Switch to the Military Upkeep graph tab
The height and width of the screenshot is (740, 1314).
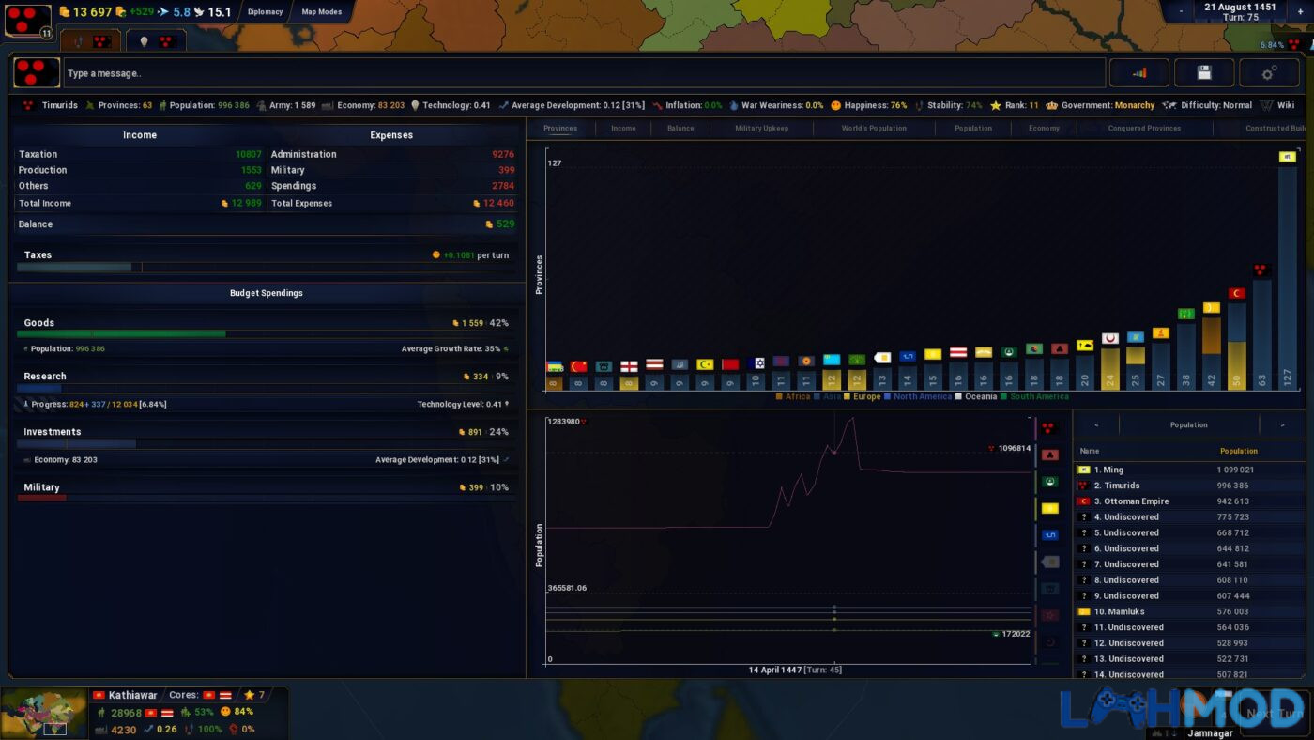coord(761,128)
